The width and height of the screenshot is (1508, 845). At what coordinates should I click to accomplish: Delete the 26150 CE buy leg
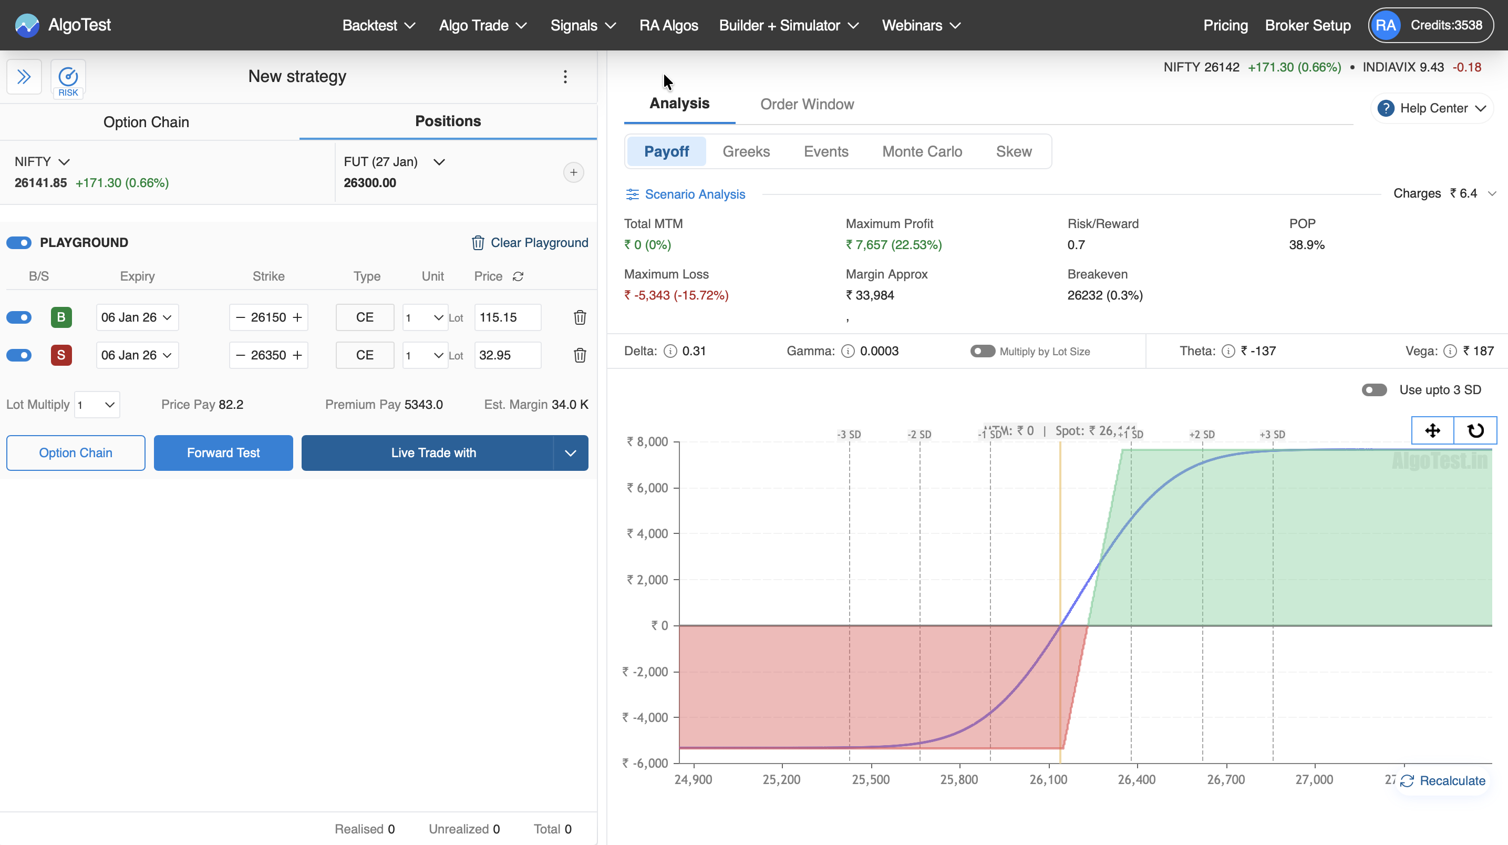pos(580,317)
